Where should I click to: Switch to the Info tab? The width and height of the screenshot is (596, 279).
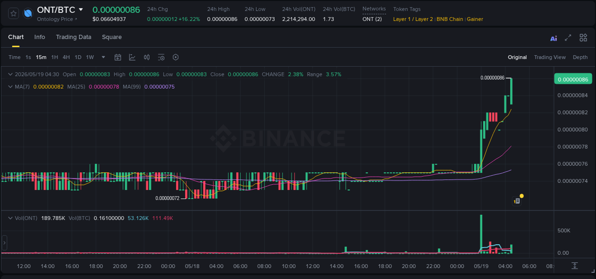pos(40,37)
